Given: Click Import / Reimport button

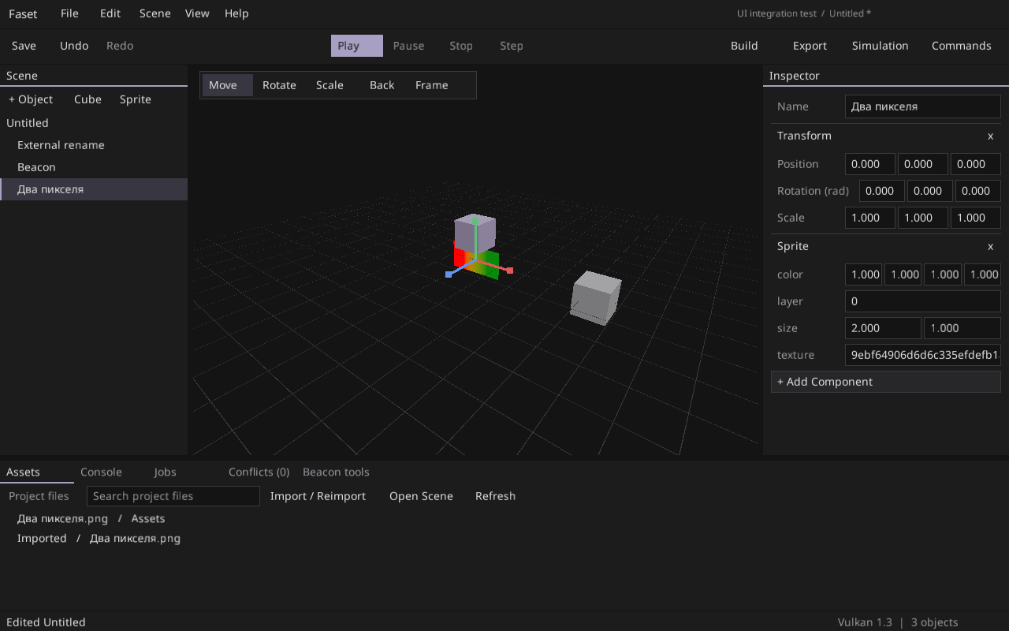Looking at the screenshot, I should [x=318, y=496].
